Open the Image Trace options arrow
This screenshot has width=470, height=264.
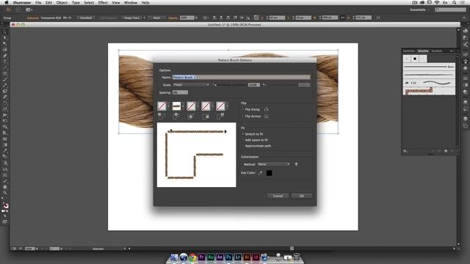click(x=144, y=18)
